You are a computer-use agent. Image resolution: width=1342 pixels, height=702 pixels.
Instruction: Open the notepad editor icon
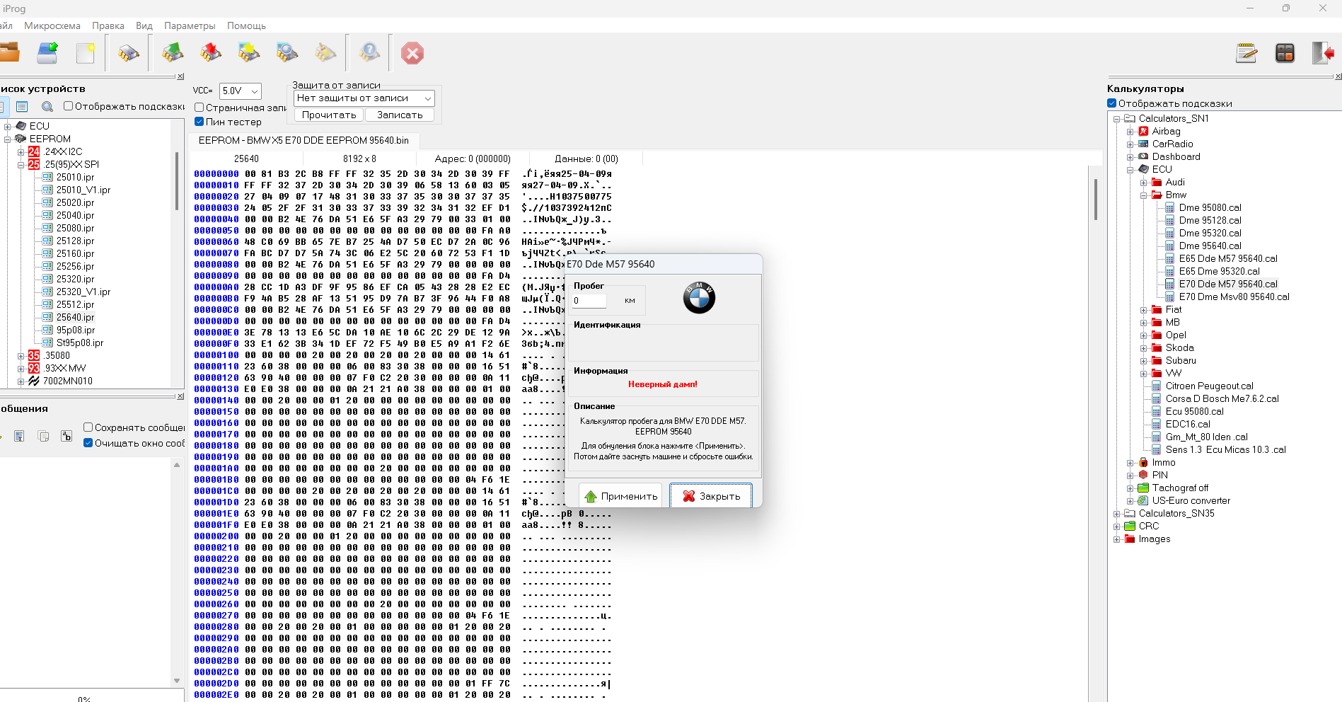click(x=1246, y=53)
